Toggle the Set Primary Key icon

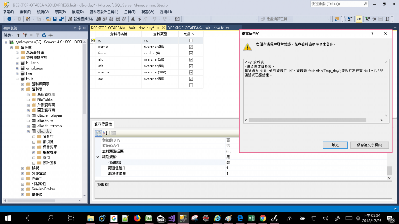359,19
